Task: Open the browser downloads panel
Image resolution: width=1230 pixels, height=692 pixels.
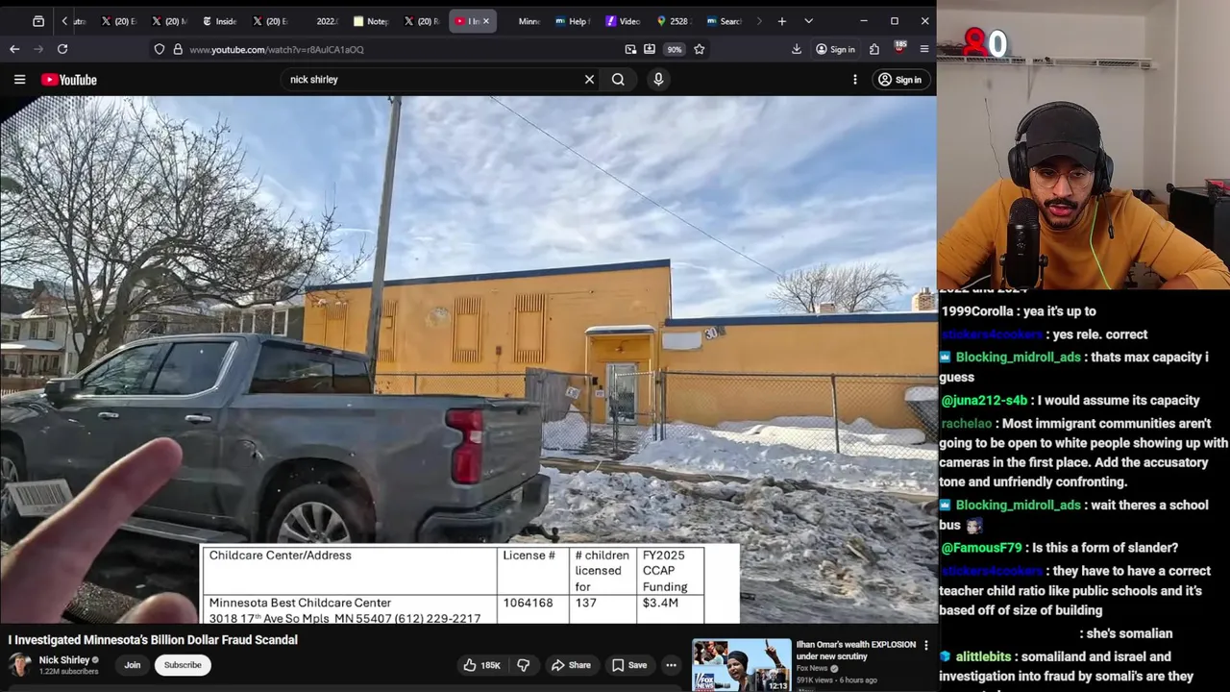Action: [x=797, y=49]
